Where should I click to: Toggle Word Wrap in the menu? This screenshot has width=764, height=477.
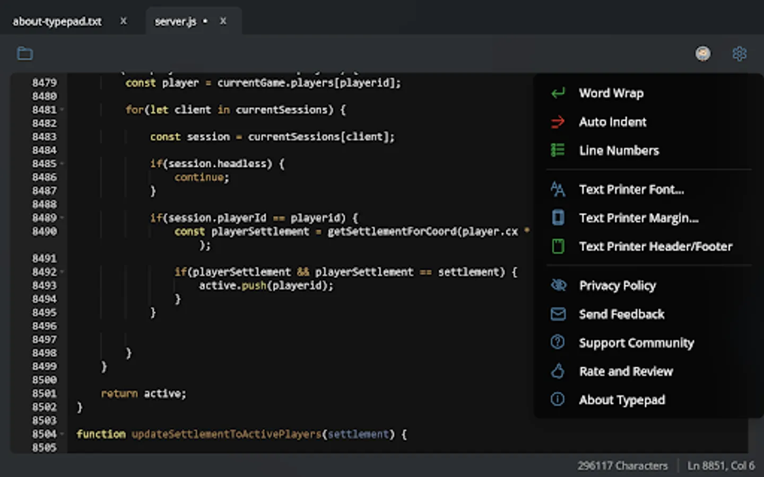coord(611,93)
